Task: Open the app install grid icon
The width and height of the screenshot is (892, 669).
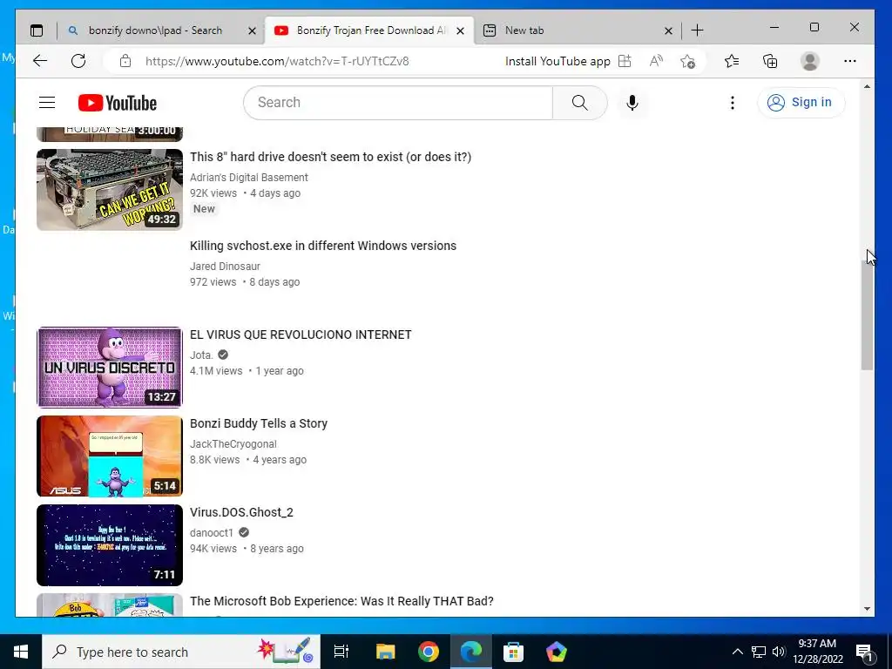Action: pyautogui.click(x=625, y=61)
